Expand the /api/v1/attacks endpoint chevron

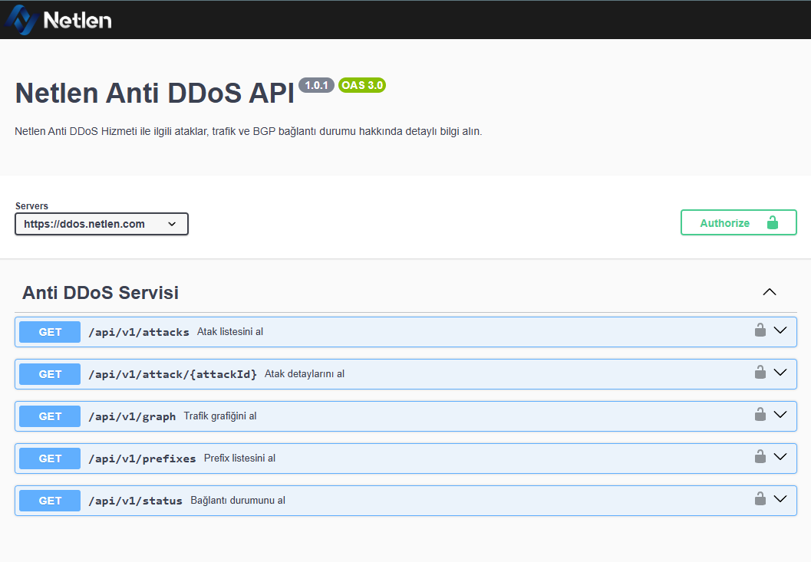[x=780, y=330]
